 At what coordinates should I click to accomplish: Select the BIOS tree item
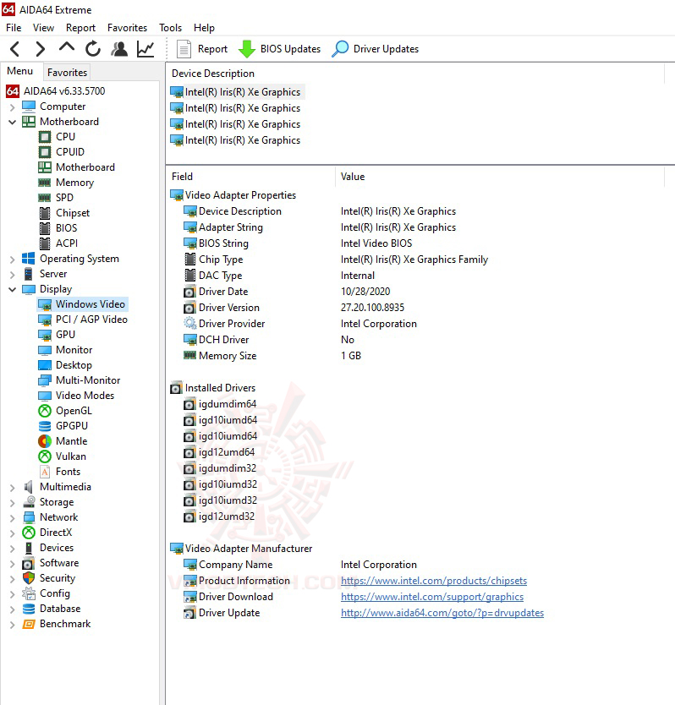click(x=66, y=228)
